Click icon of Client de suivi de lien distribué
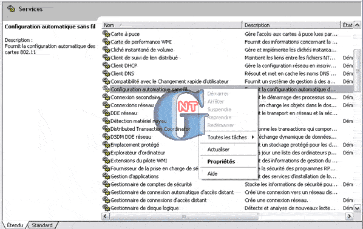 click(106, 58)
